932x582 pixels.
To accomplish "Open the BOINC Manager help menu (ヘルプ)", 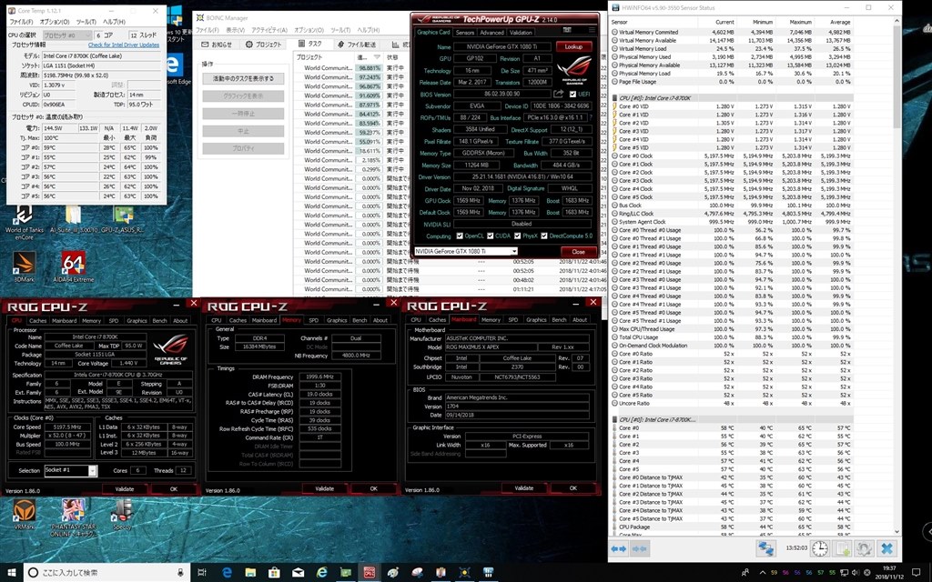I will [368, 30].
